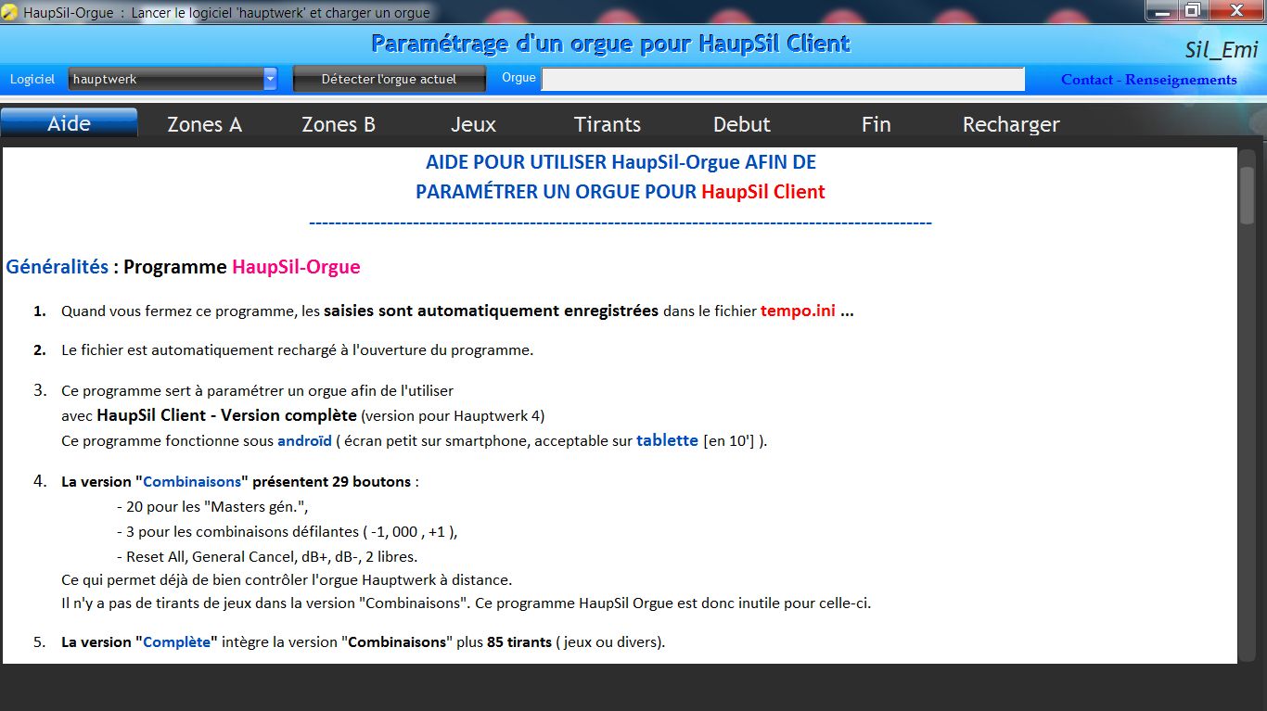Click the '85 tirants' bold text
Screen dimensions: 1267x711
pos(519,642)
